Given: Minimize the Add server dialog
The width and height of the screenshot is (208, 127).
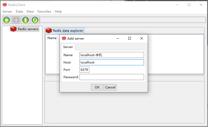Looking at the screenshot, I should pos(118,38).
